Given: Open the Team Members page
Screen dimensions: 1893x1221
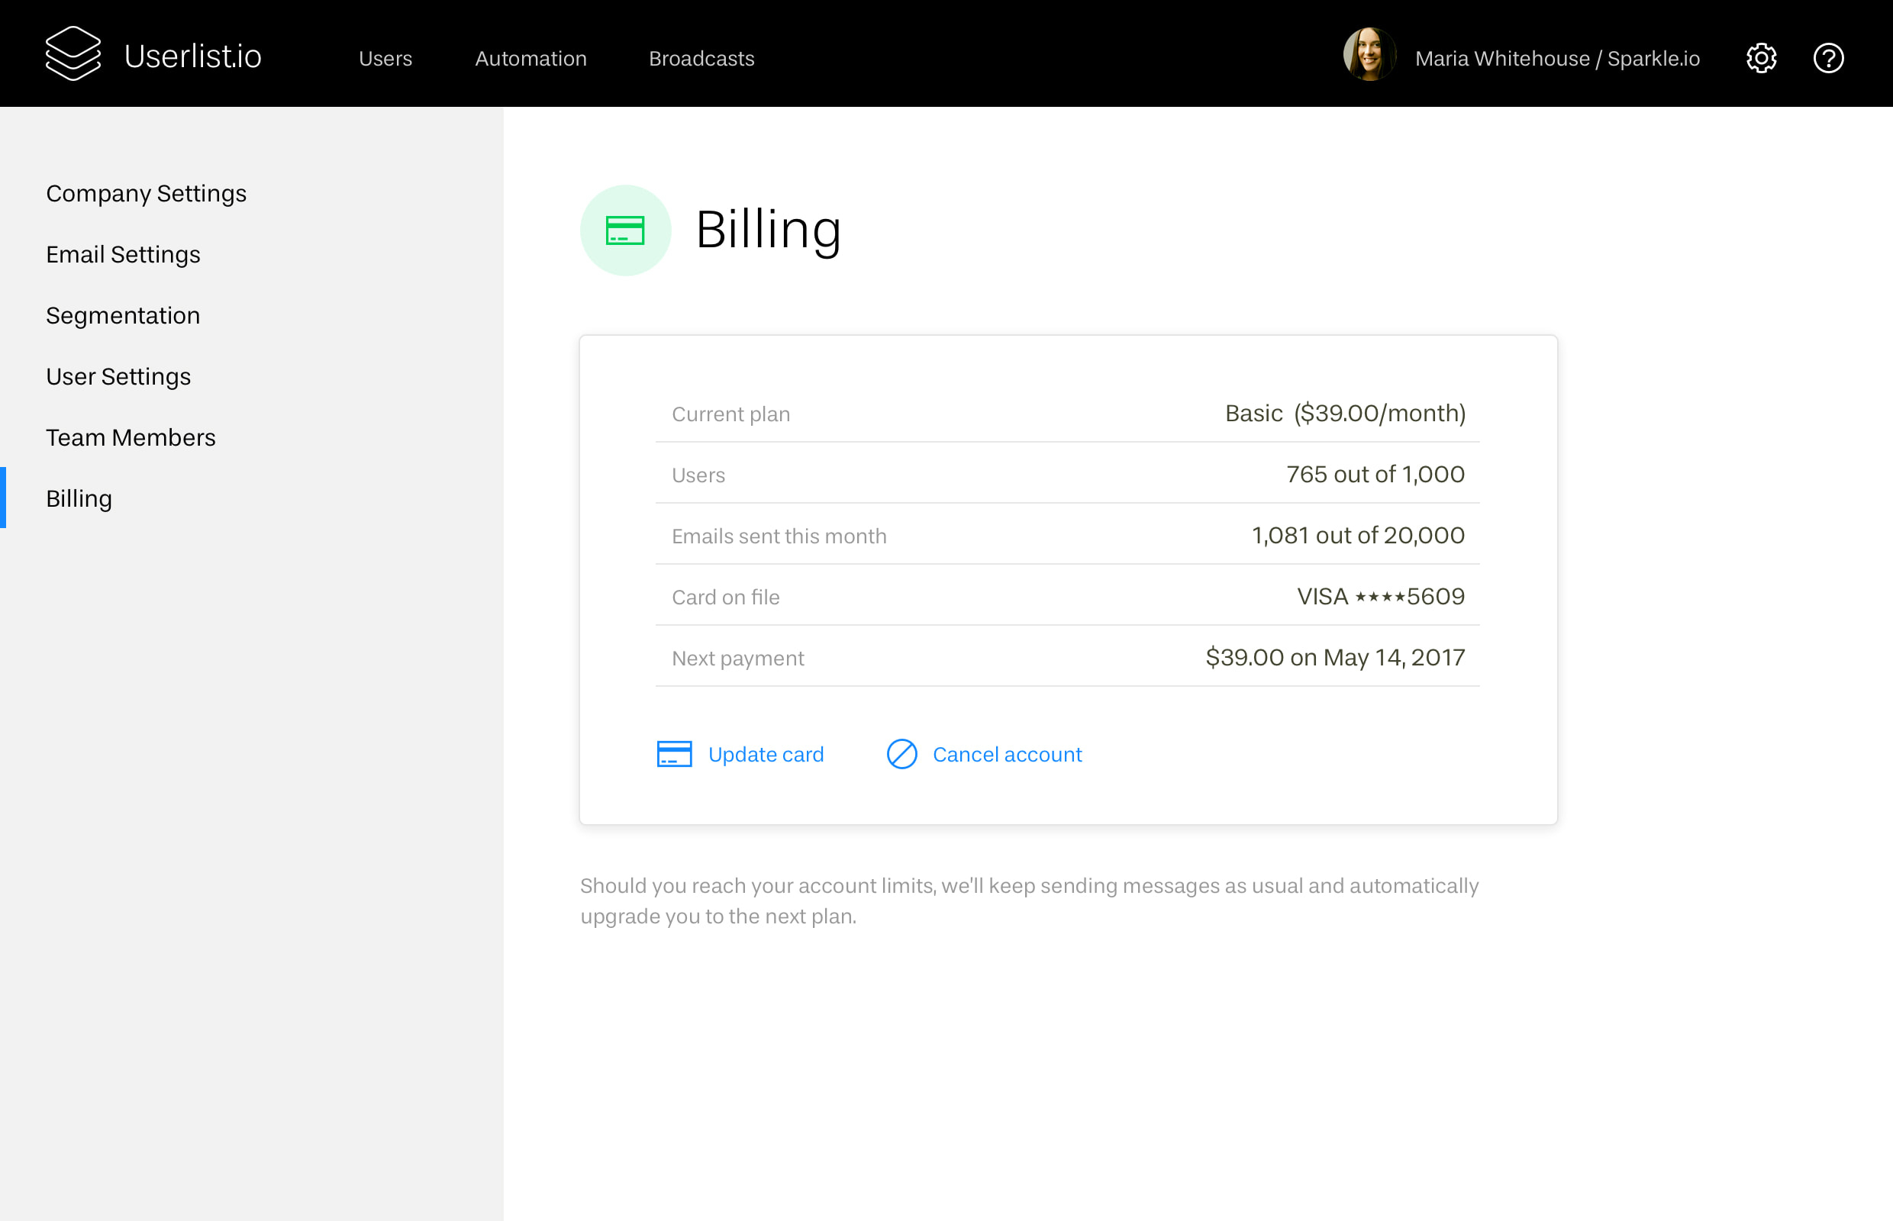Looking at the screenshot, I should [131, 437].
